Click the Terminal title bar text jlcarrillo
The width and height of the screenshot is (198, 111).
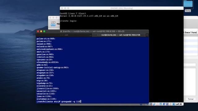(x=67, y=31)
